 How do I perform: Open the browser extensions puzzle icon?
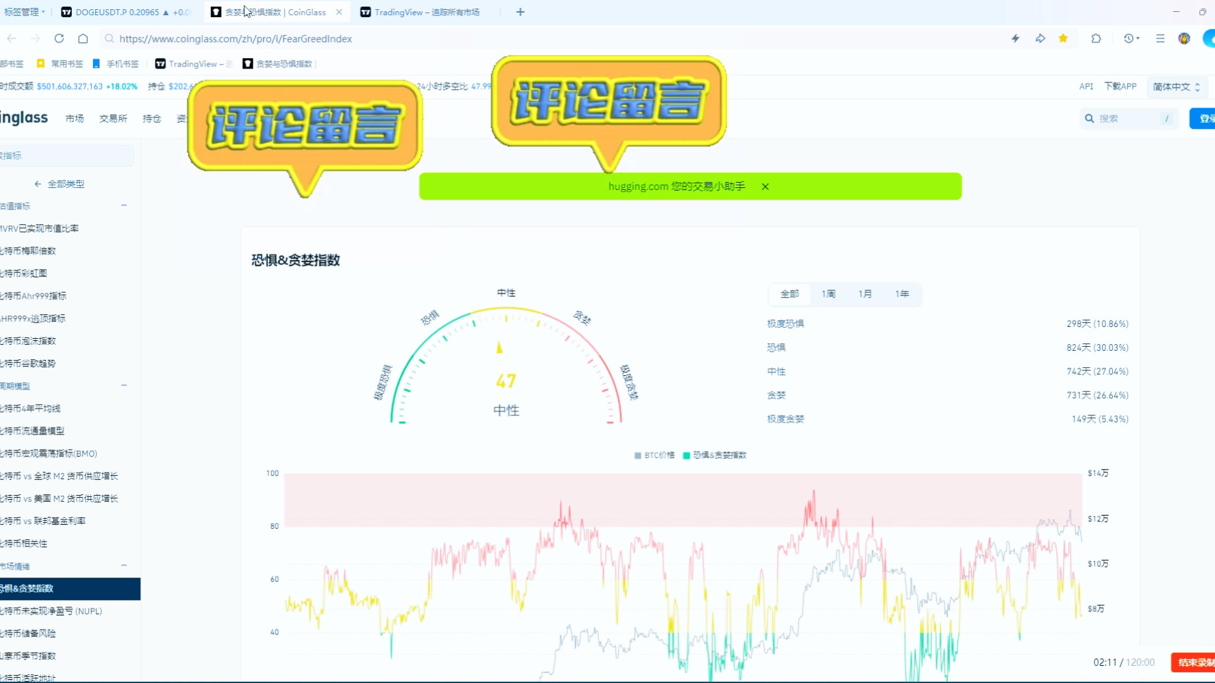point(1096,38)
